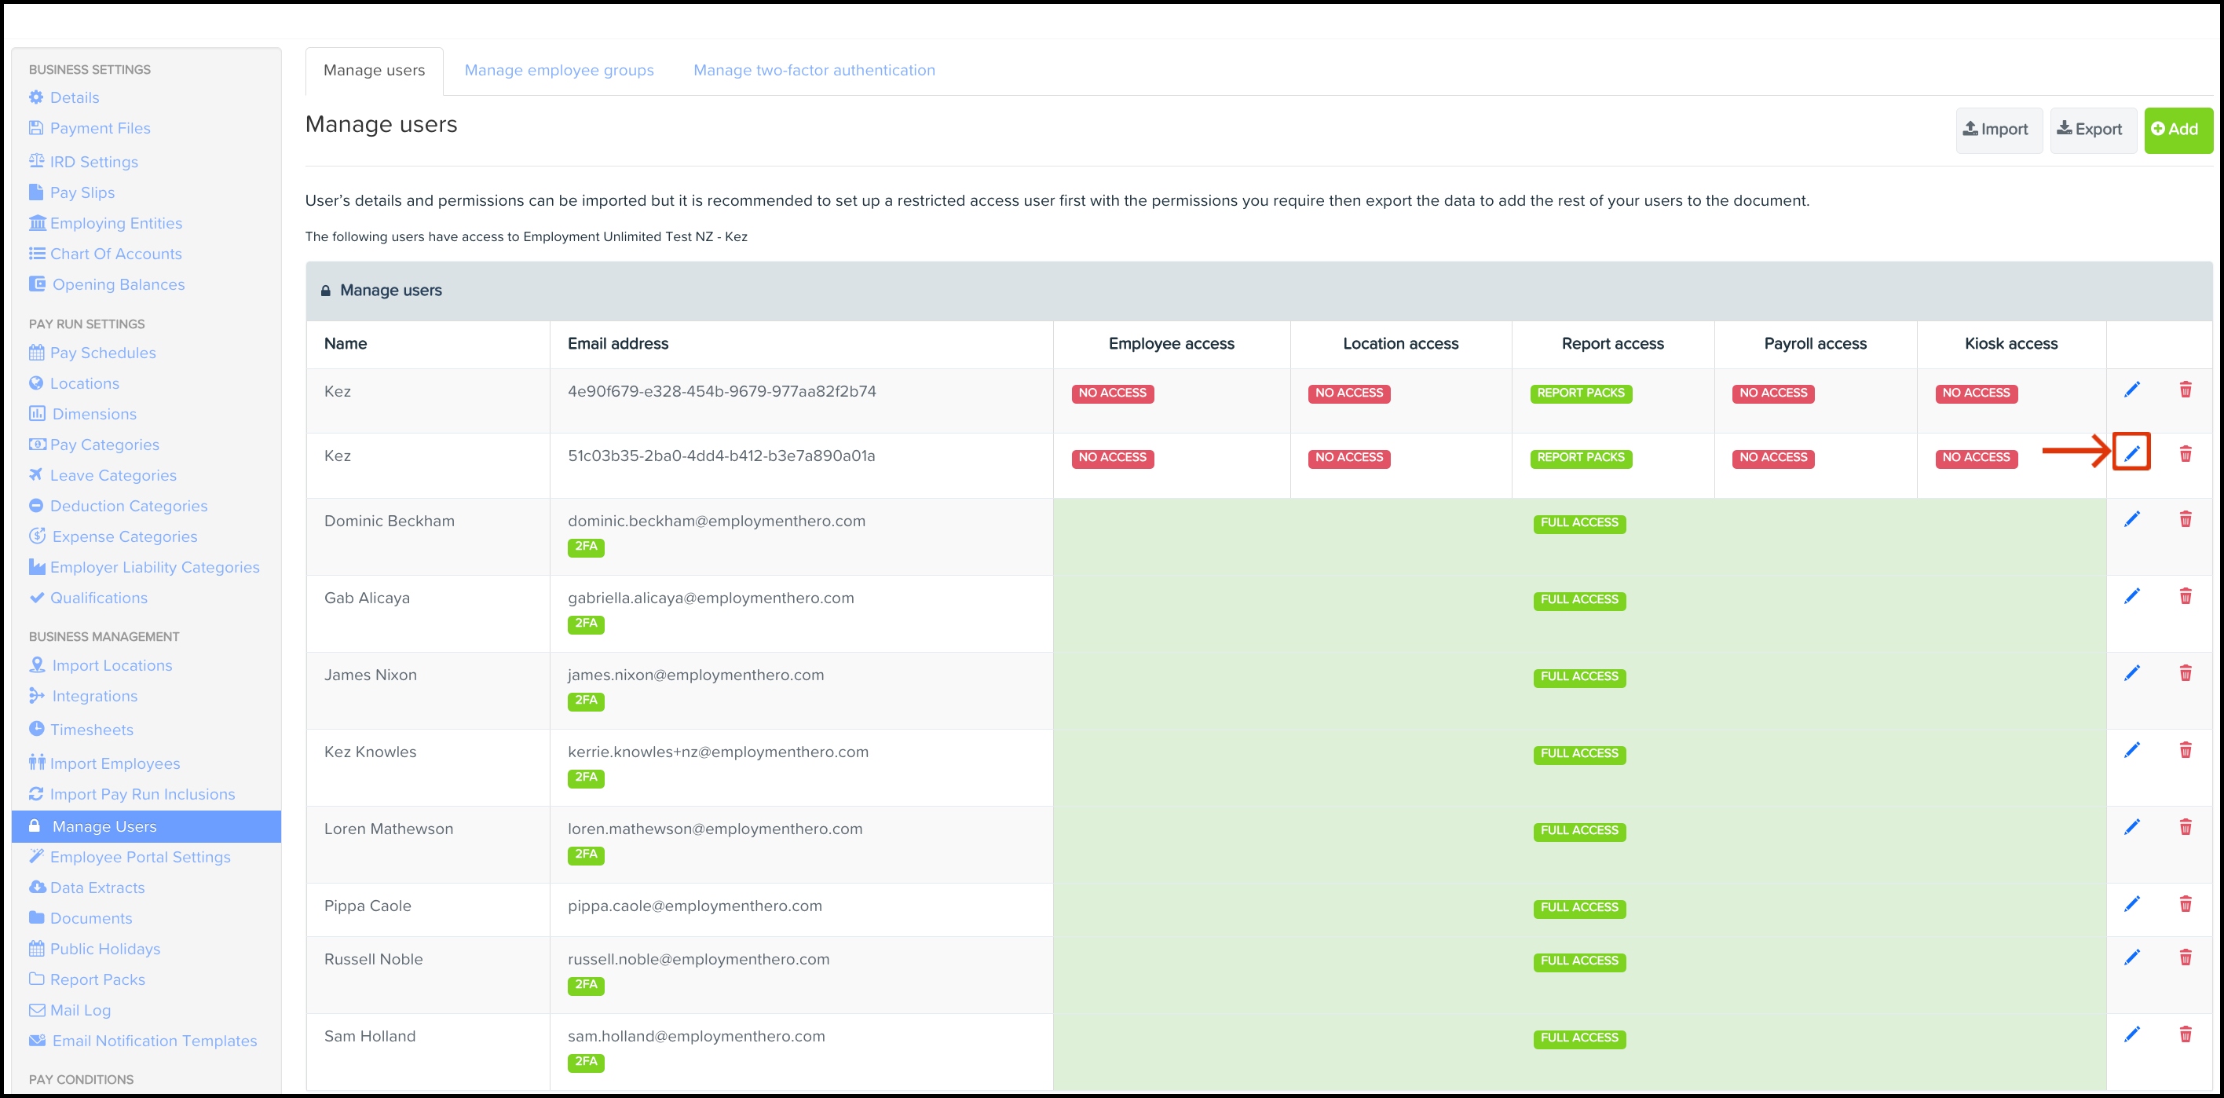
Task: Edit user Pippa Caole
Action: click(2131, 904)
